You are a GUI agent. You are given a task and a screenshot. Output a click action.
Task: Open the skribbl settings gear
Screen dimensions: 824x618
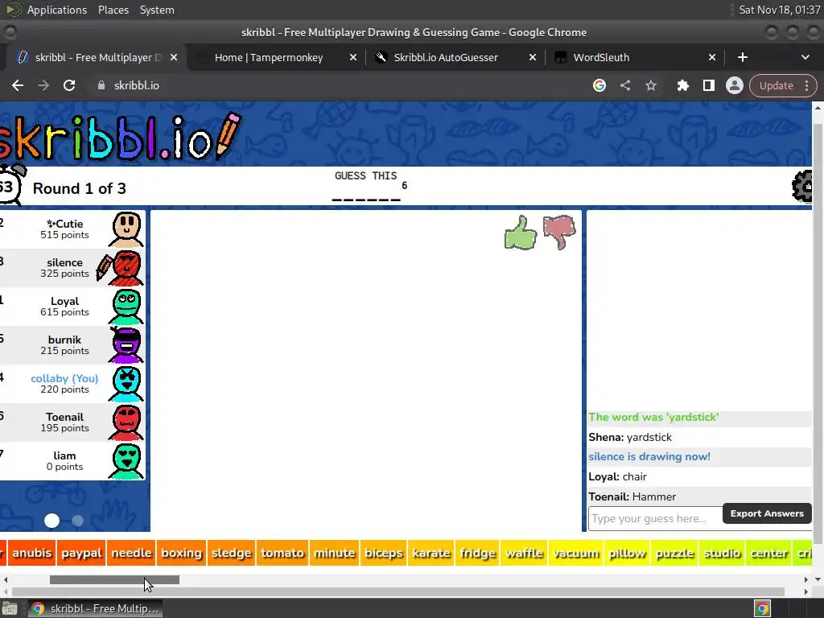(x=802, y=186)
